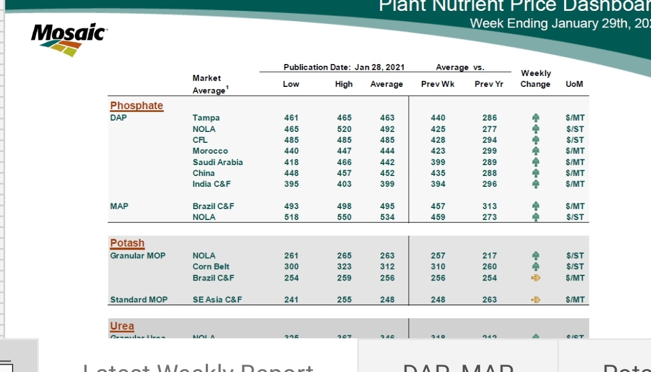
Task: Click the Corn Belt market cell
Action: (211, 266)
